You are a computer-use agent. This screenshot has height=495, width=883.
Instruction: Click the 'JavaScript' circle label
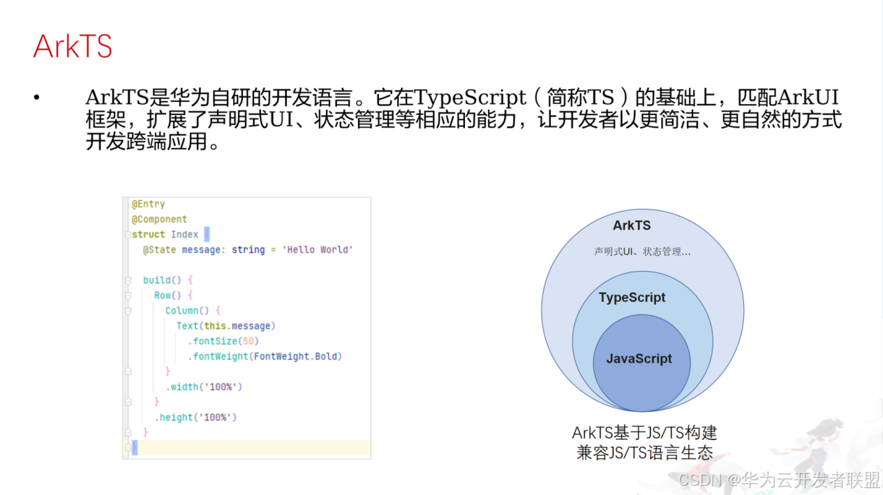point(639,359)
